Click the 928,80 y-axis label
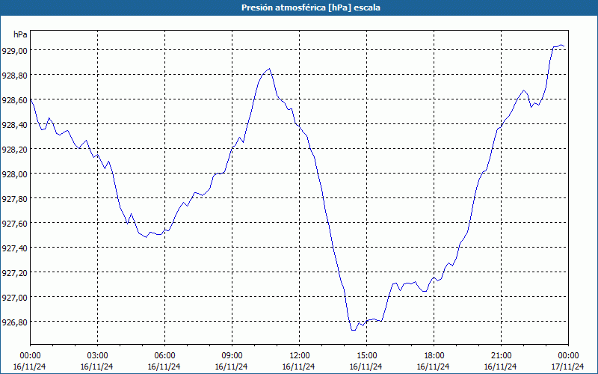 15,76
